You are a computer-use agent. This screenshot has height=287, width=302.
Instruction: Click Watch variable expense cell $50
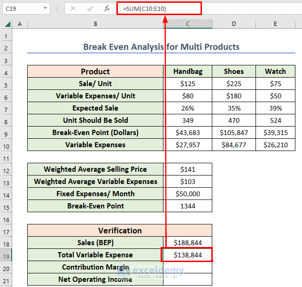coord(275,96)
